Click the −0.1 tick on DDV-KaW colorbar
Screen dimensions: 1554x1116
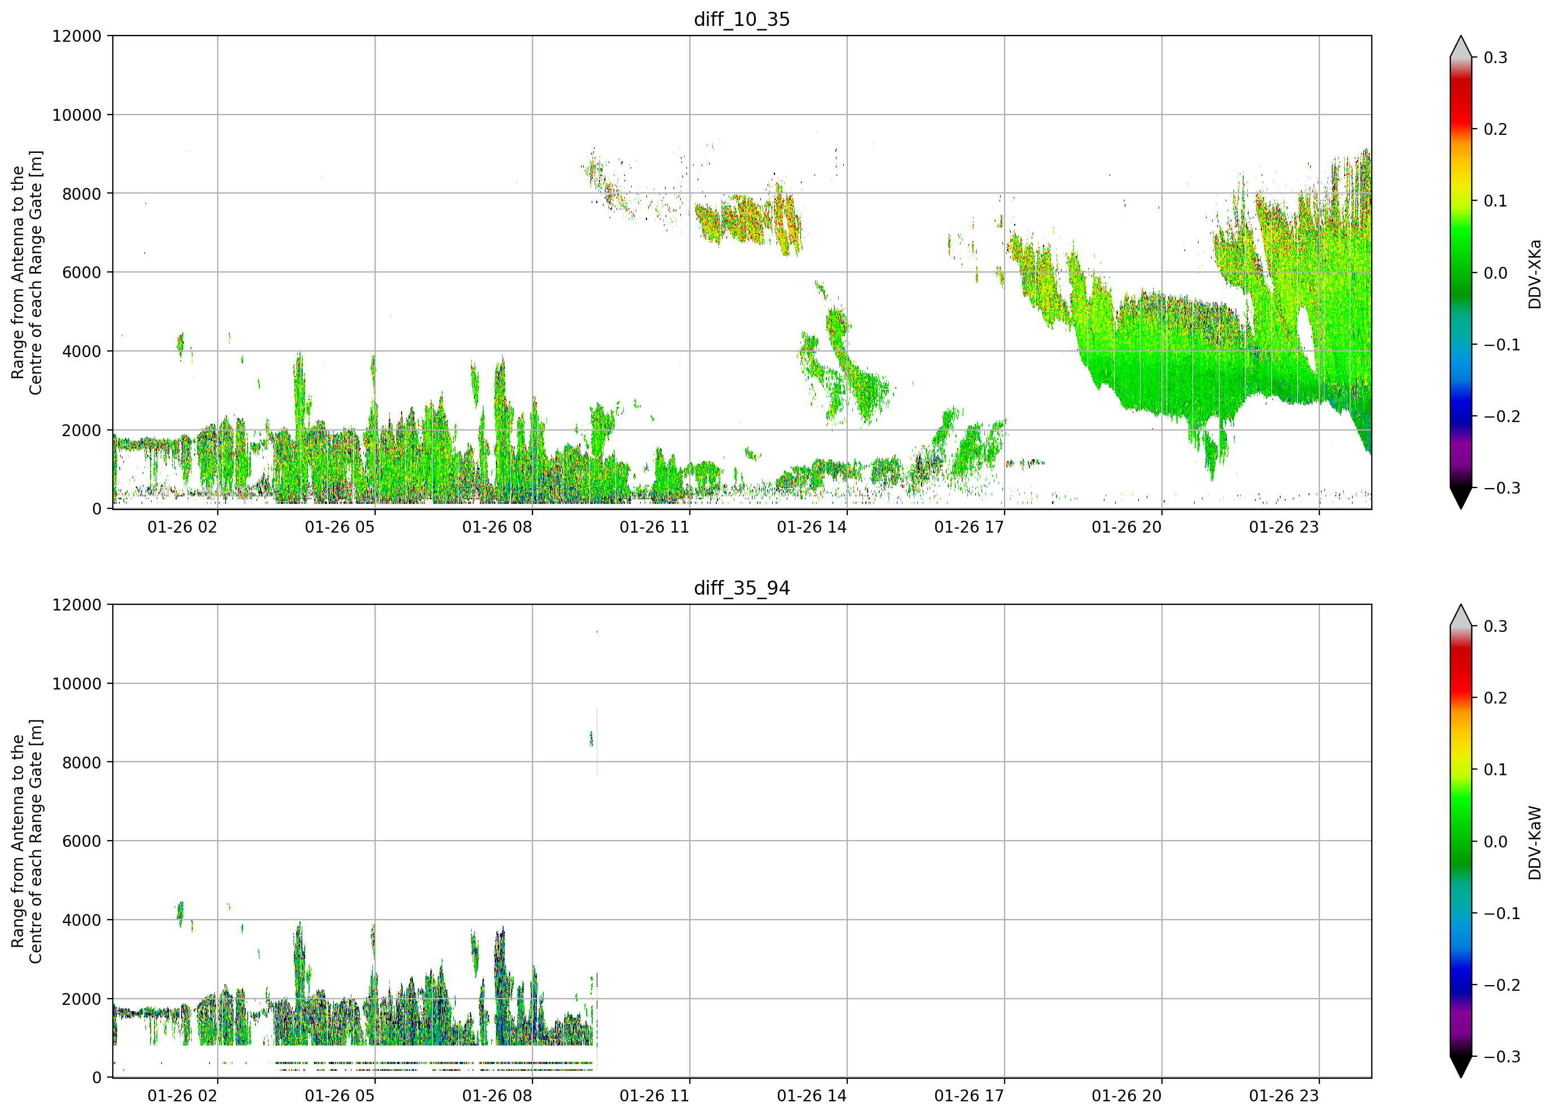pyautogui.click(x=1502, y=913)
